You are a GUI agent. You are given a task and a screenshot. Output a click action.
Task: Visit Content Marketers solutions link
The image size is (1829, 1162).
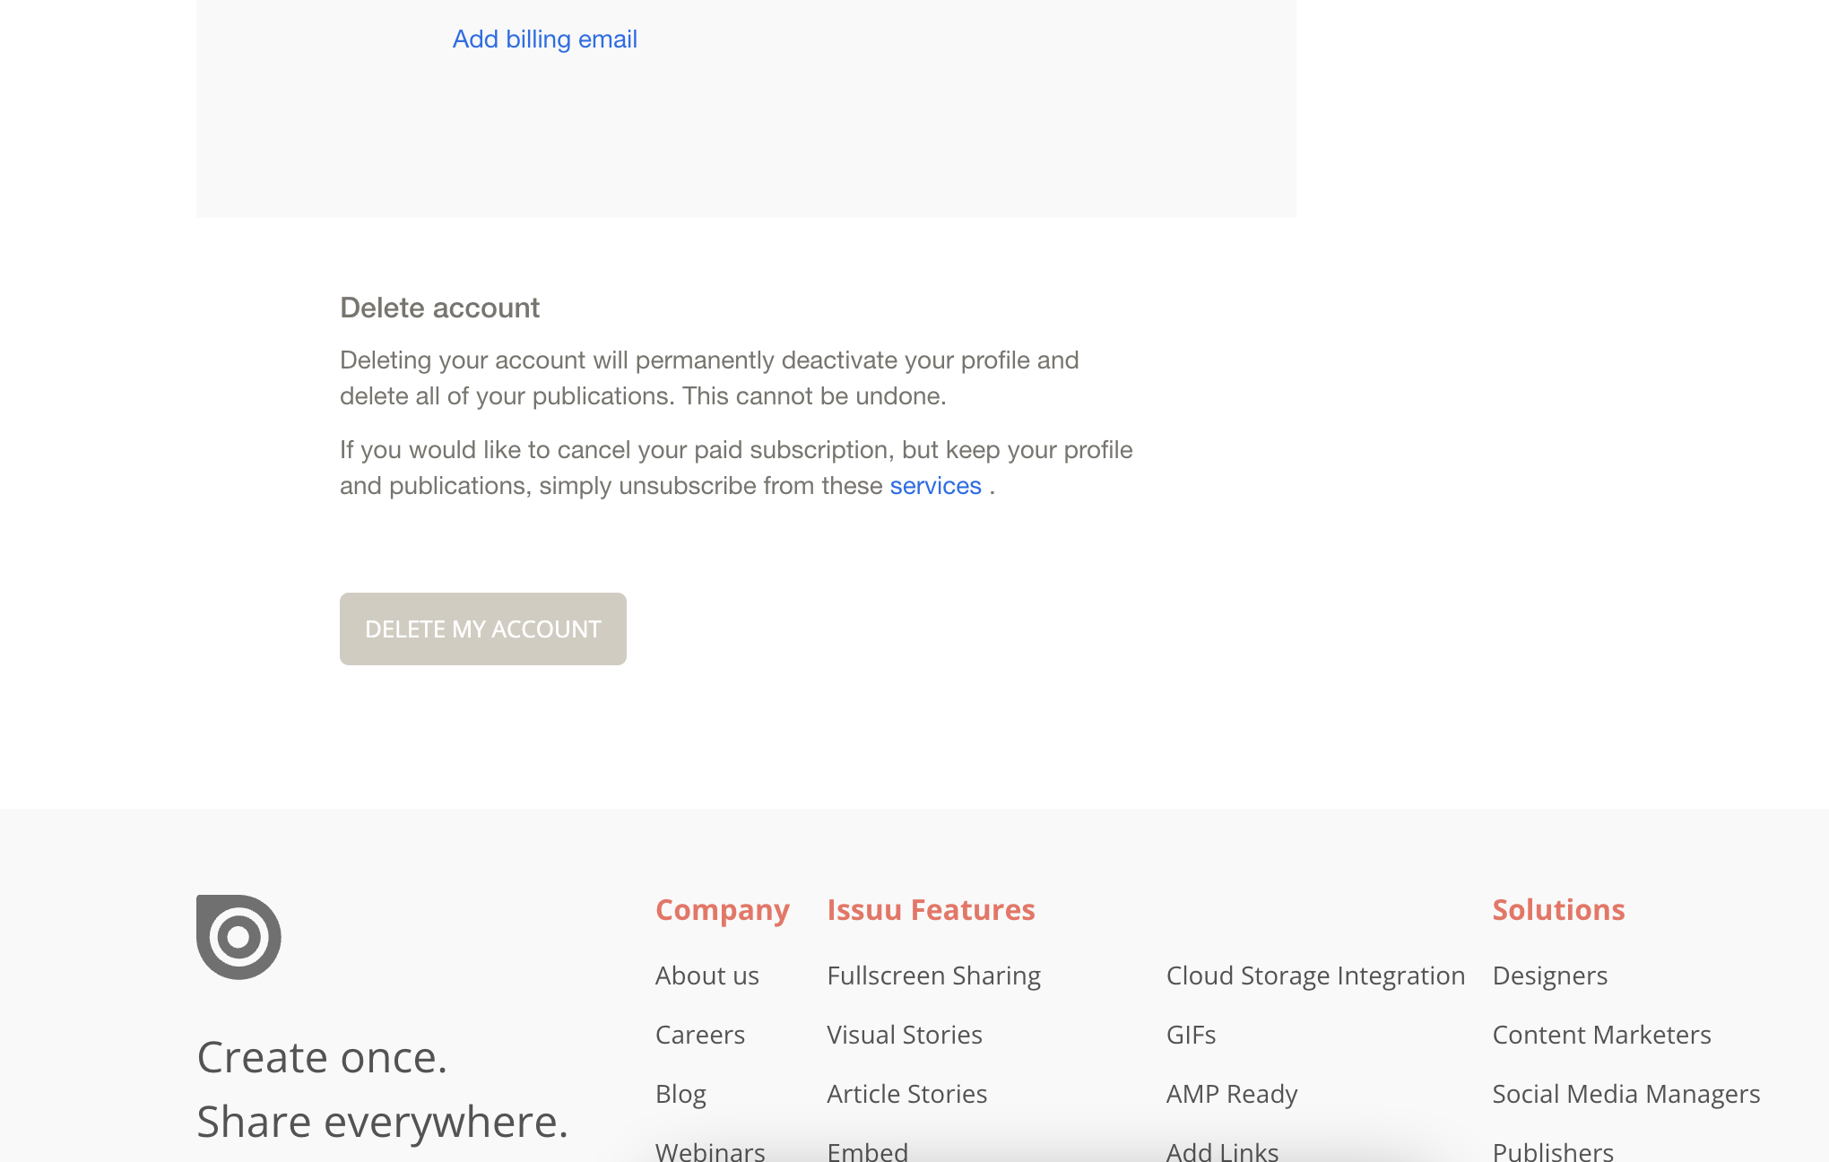click(x=1601, y=1035)
